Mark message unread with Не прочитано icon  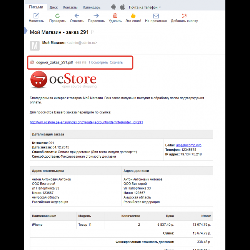tap(156, 16)
